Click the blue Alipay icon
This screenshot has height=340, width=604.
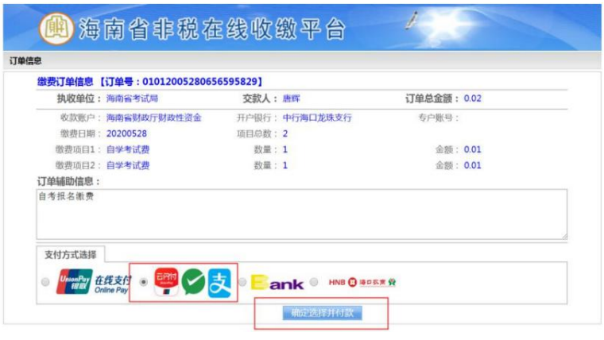219,283
